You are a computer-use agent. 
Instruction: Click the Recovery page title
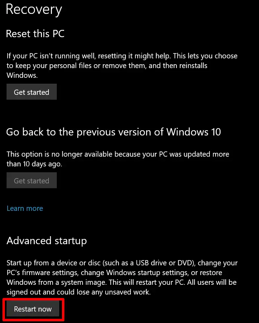[34, 9]
